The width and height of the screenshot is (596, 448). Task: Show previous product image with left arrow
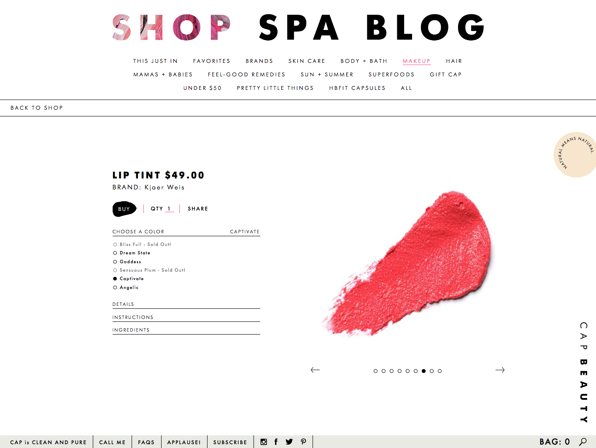[315, 370]
